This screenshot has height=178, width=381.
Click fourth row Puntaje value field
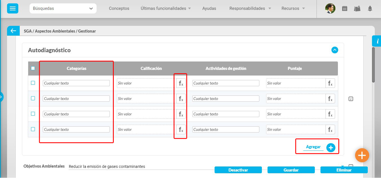[x=296, y=129]
